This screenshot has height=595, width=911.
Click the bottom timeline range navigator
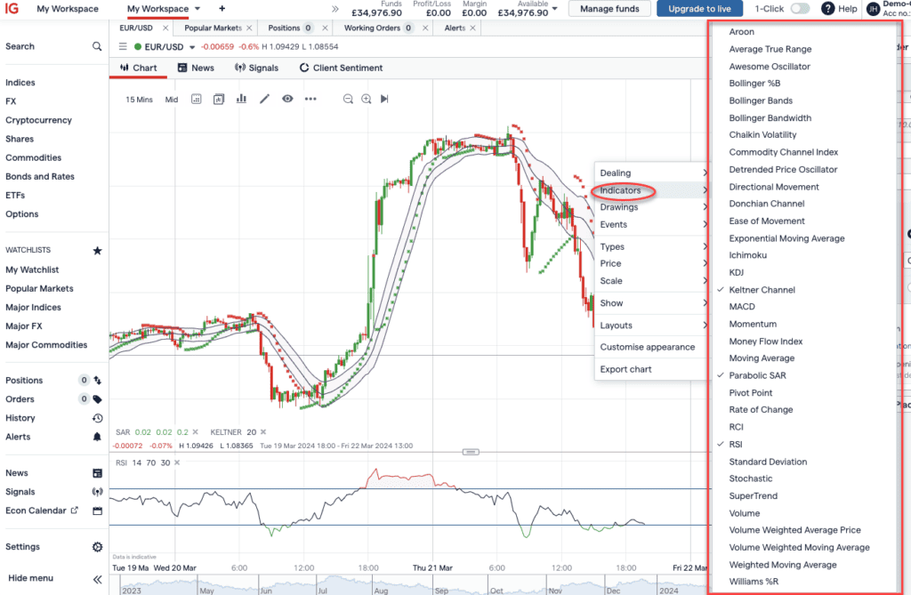pyautogui.click(x=408, y=586)
